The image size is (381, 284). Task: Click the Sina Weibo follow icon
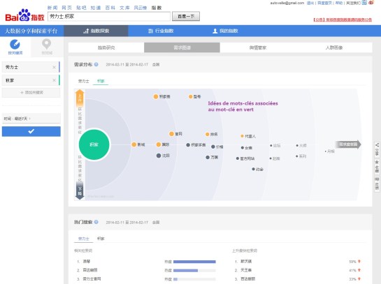(x=371, y=3)
